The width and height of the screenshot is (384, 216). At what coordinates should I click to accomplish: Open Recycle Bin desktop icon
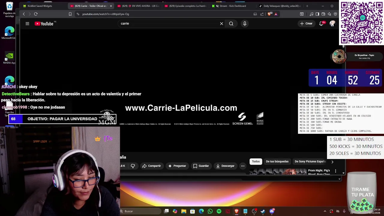click(10, 9)
